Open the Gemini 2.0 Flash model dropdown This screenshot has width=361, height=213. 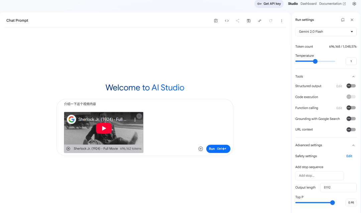tap(325, 31)
